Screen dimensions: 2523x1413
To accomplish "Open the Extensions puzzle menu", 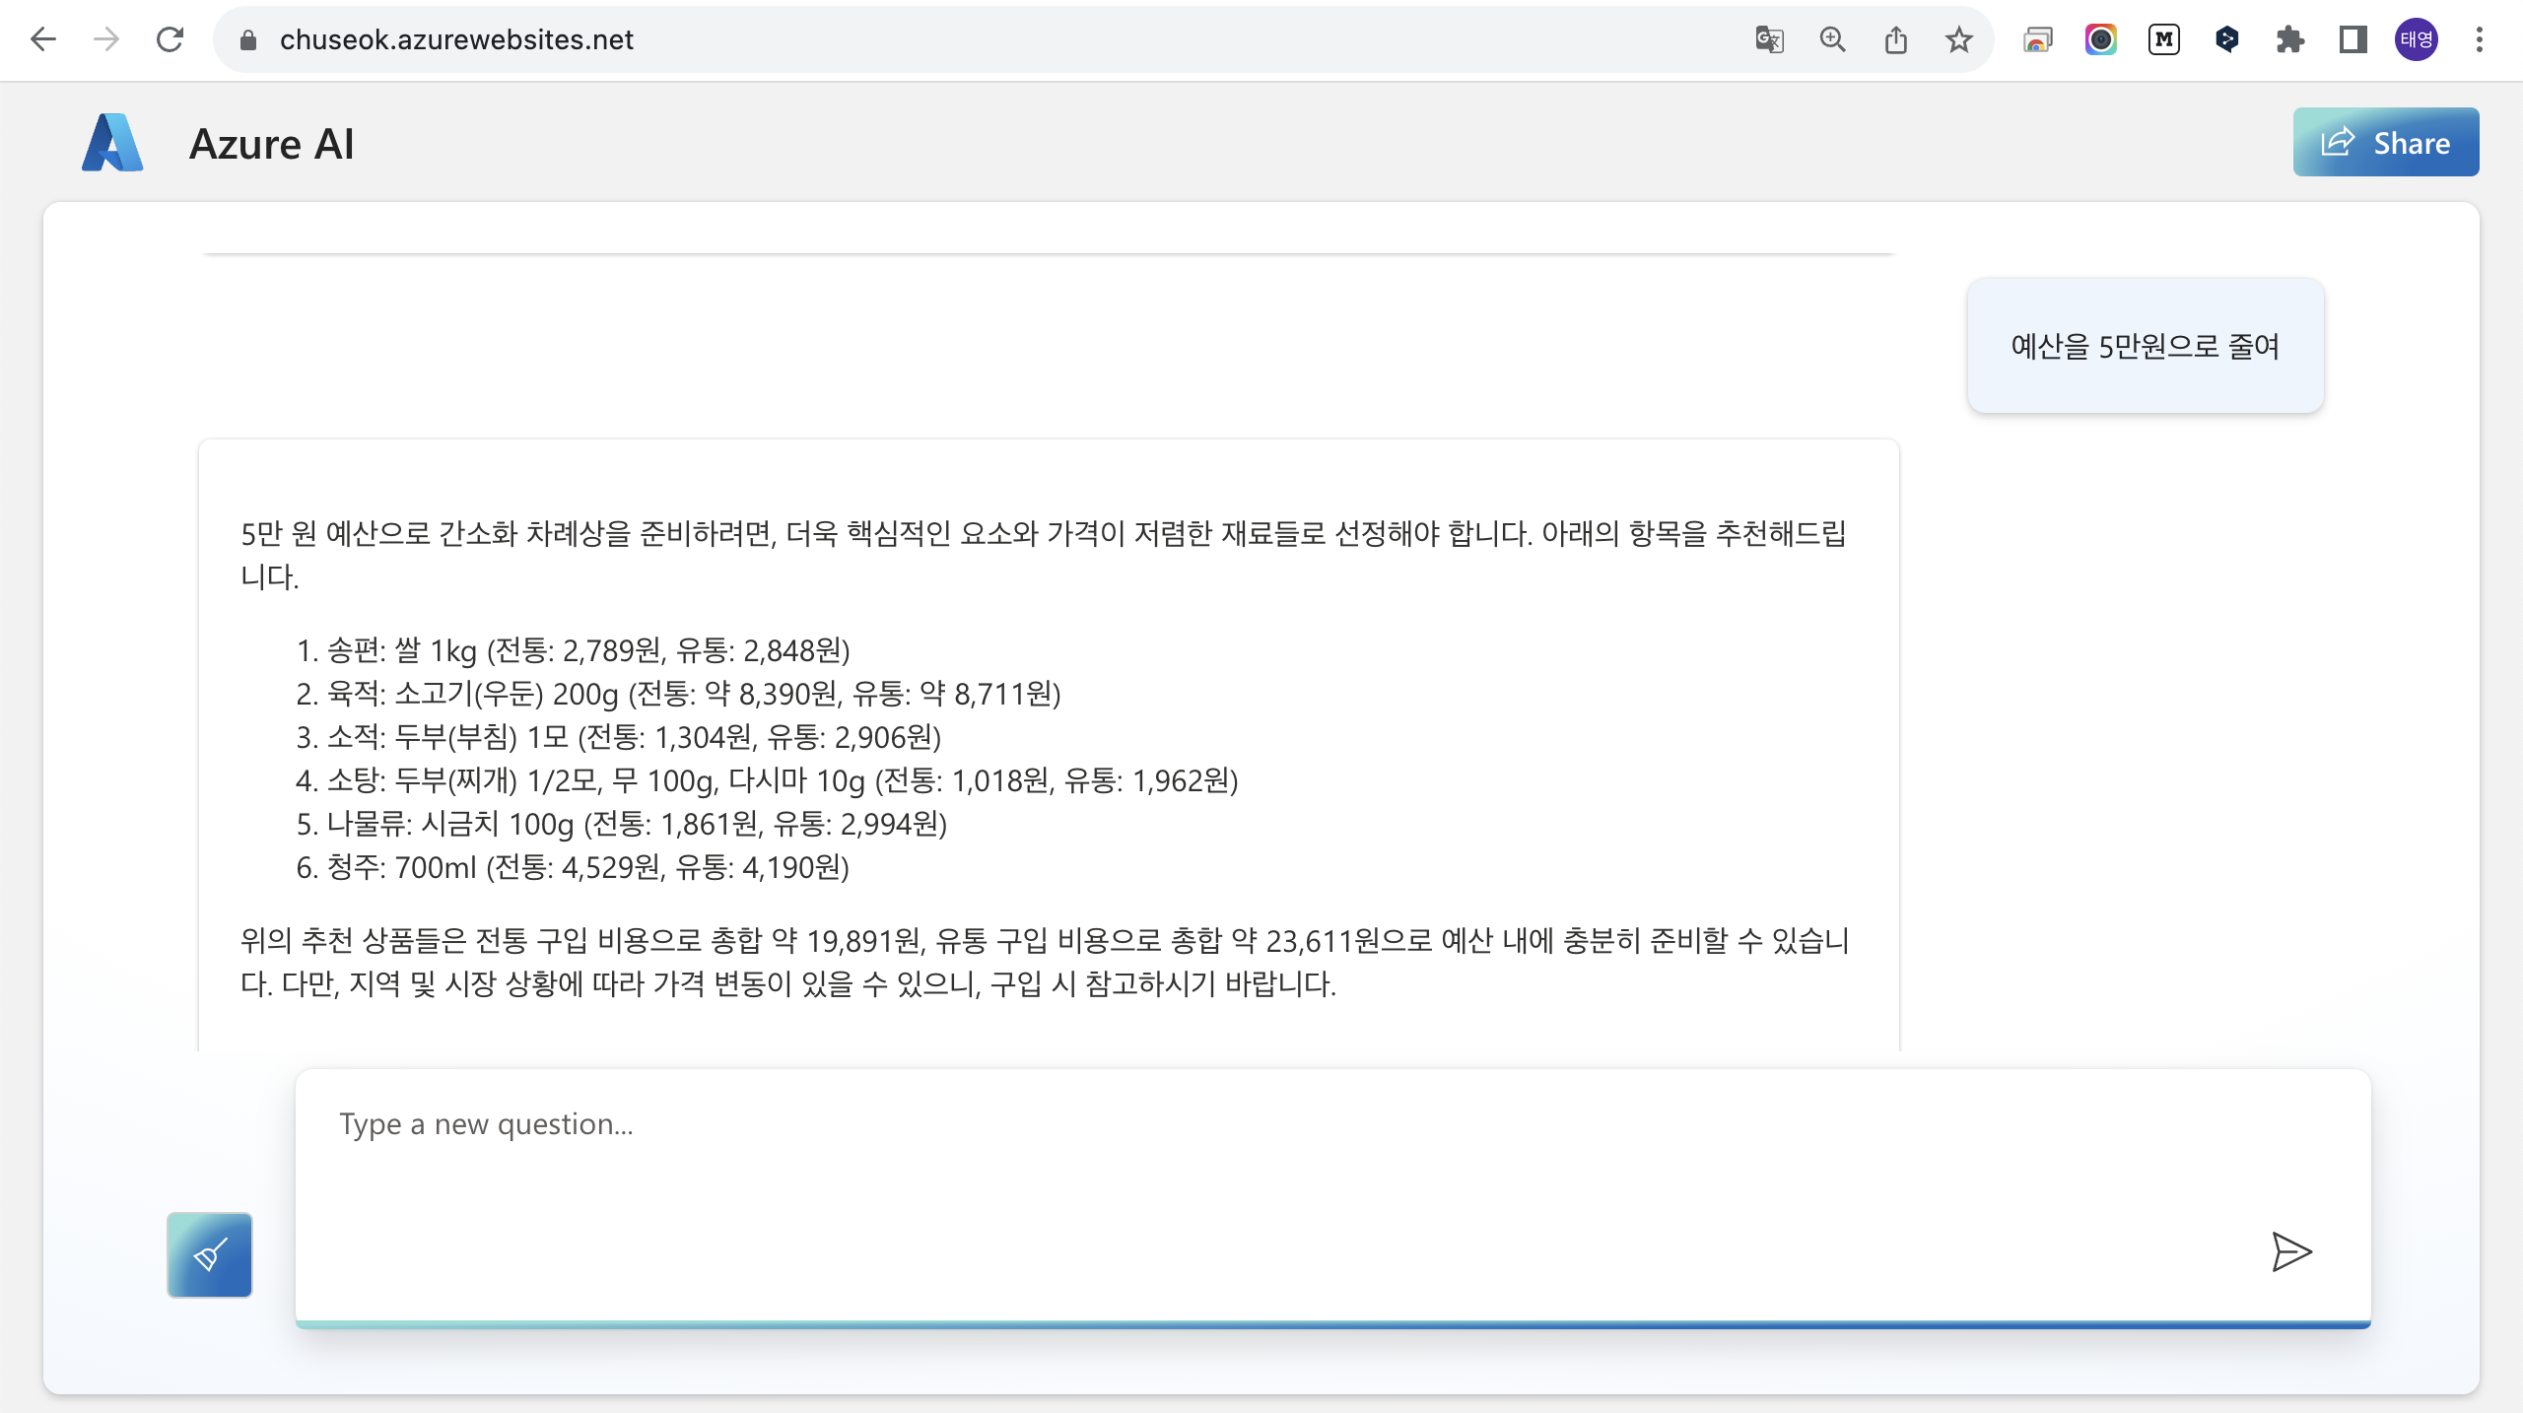I will click(2289, 39).
